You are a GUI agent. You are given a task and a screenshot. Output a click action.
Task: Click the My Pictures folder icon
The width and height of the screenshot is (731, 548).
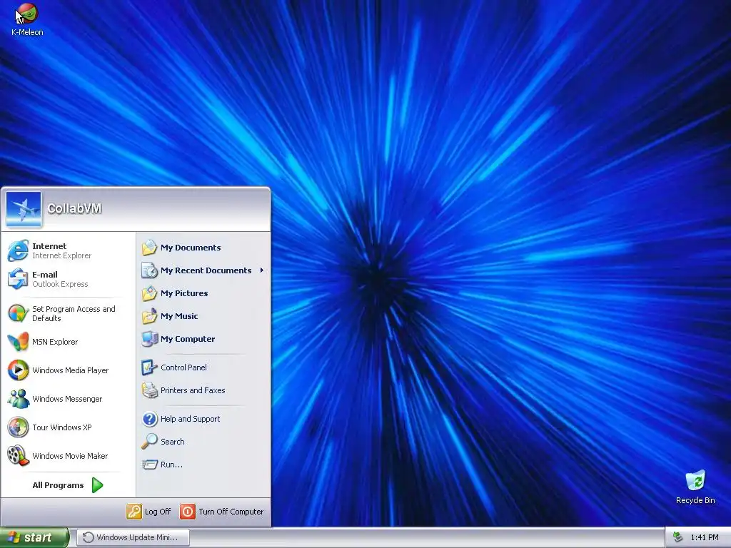tap(150, 293)
